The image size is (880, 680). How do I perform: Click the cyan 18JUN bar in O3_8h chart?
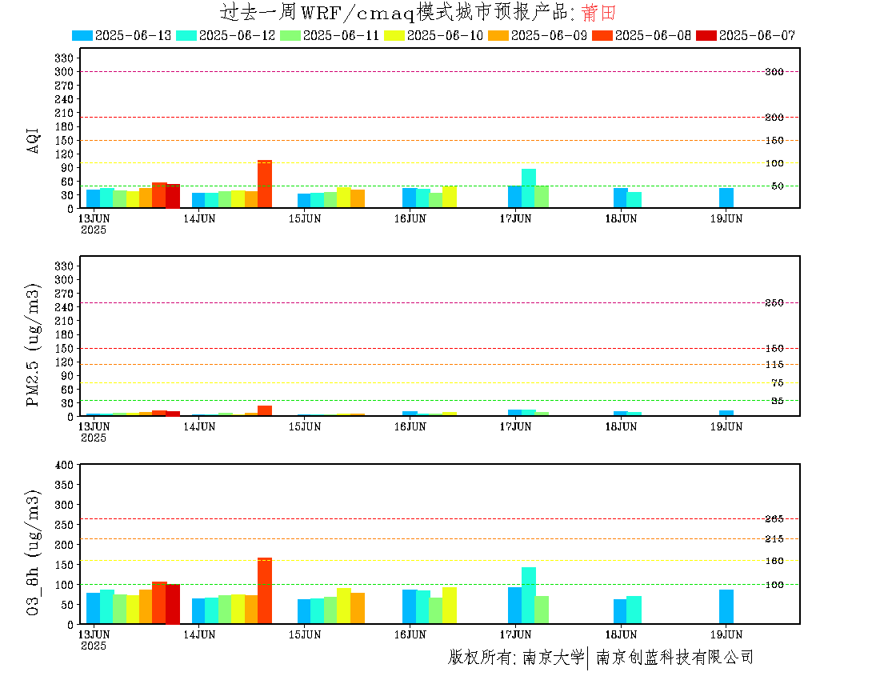pyautogui.click(x=634, y=610)
